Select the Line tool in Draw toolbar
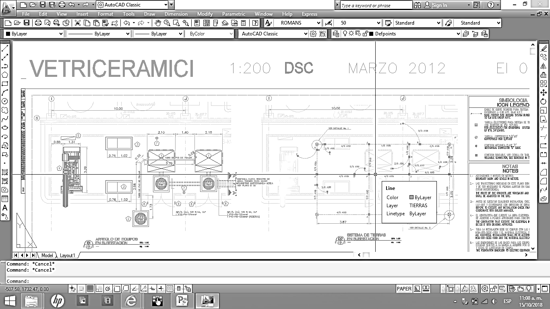 click(x=5, y=48)
